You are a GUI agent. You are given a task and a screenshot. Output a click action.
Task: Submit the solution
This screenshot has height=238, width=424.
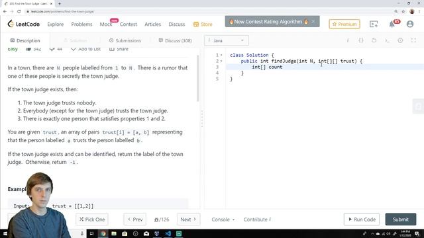tap(400, 219)
